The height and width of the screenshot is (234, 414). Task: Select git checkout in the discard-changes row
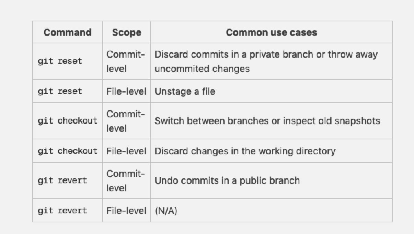[68, 151]
